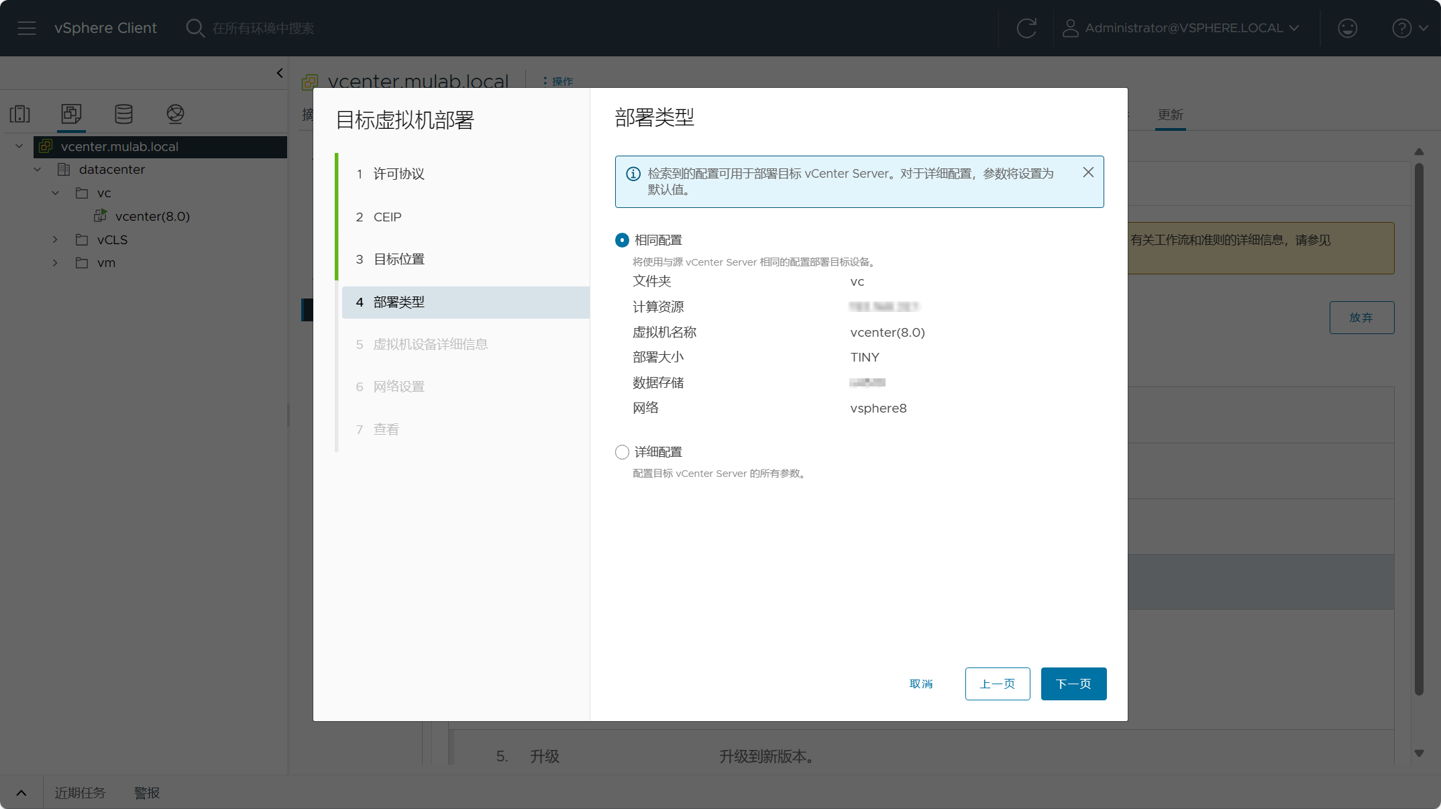The width and height of the screenshot is (1441, 809).
Task: Click the scroll up arrow
Action: click(1419, 152)
